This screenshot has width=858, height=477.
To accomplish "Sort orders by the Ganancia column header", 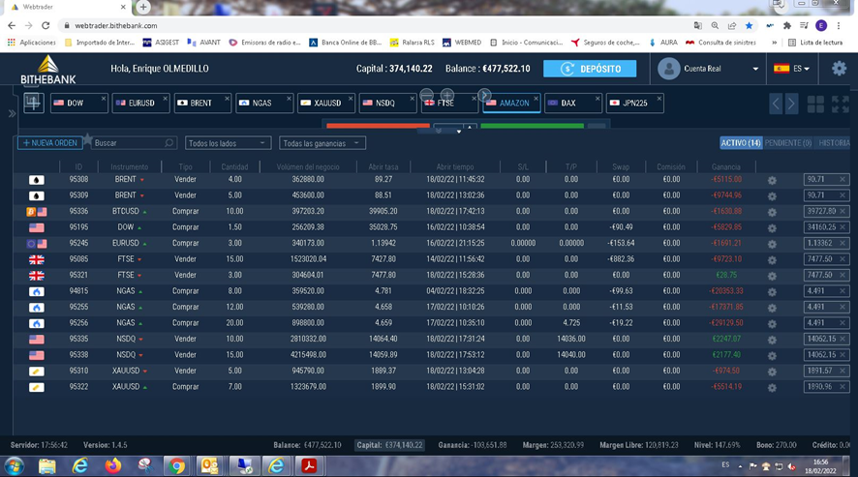I will pyautogui.click(x=726, y=166).
